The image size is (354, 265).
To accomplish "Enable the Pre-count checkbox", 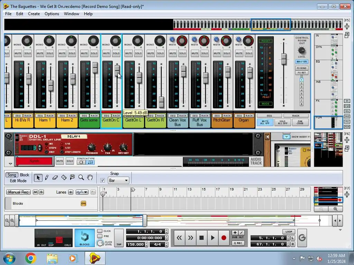I will tap(100, 236).
